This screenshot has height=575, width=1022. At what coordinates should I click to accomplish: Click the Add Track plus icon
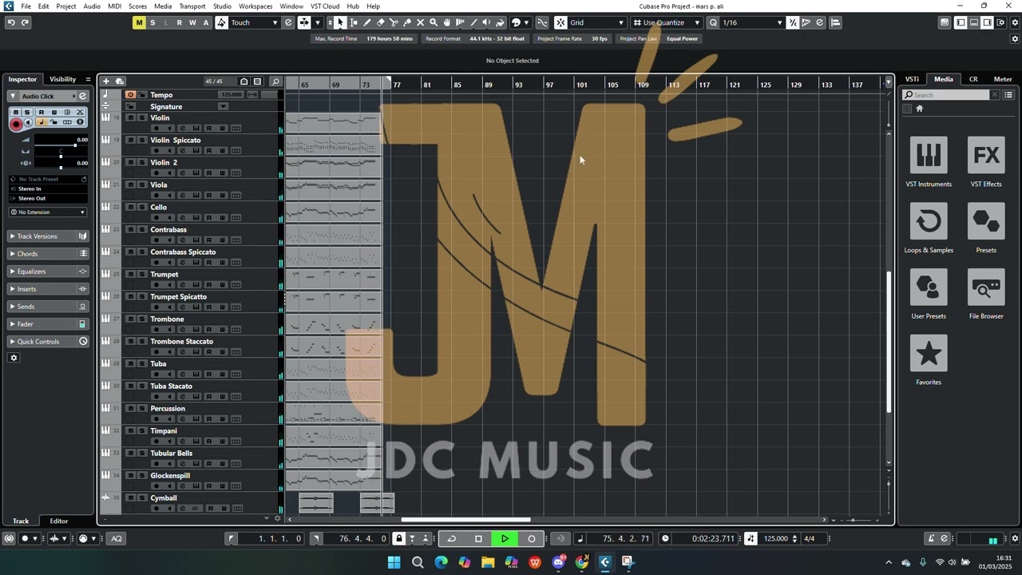pos(105,81)
